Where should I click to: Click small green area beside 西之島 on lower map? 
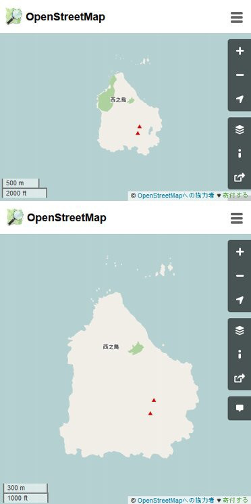click(136, 348)
